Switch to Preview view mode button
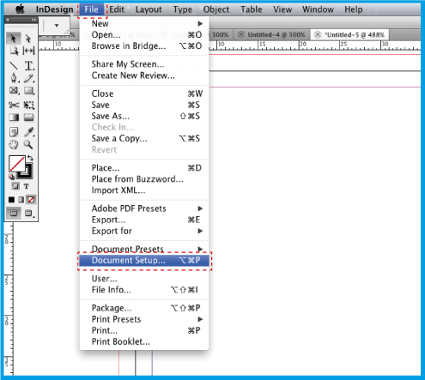This screenshot has height=380, width=425. coord(28,213)
